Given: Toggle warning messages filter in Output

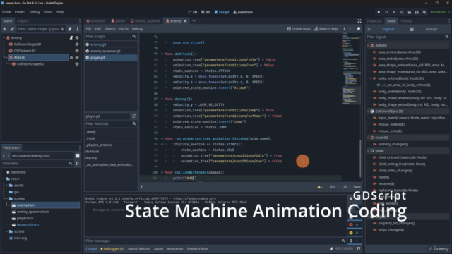Looking at the screenshot, I should (355, 233).
